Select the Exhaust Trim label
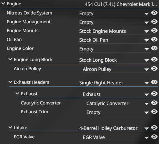This screenshot has height=144, width=159. pyautogui.click(x=34, y=112)
